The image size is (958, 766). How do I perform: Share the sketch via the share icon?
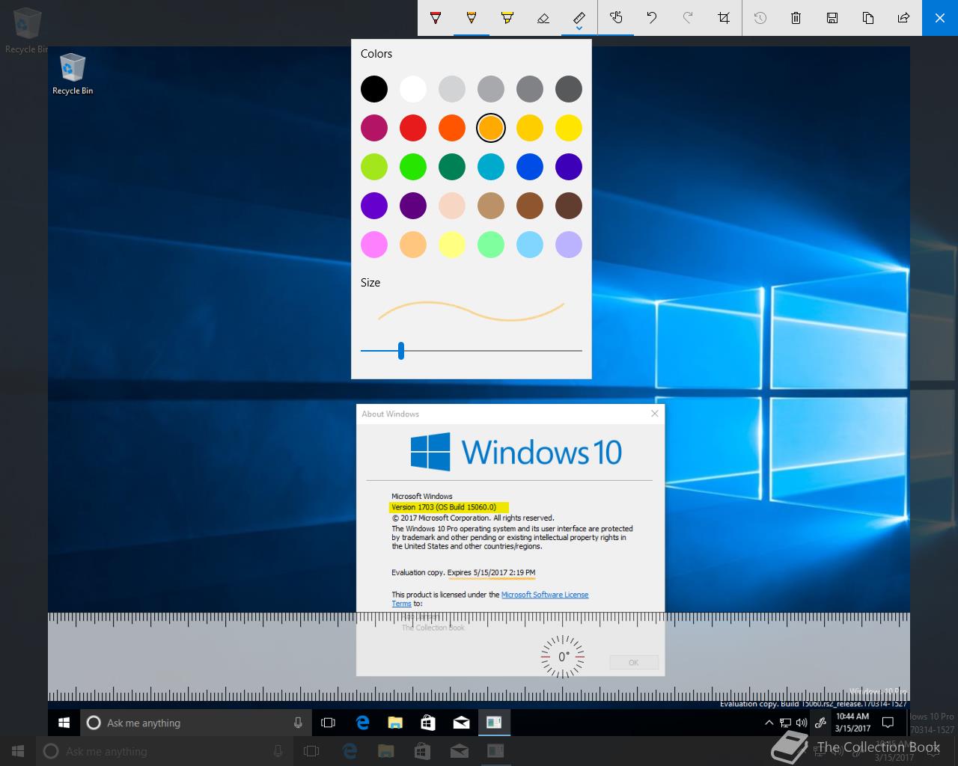pos(903,18)
